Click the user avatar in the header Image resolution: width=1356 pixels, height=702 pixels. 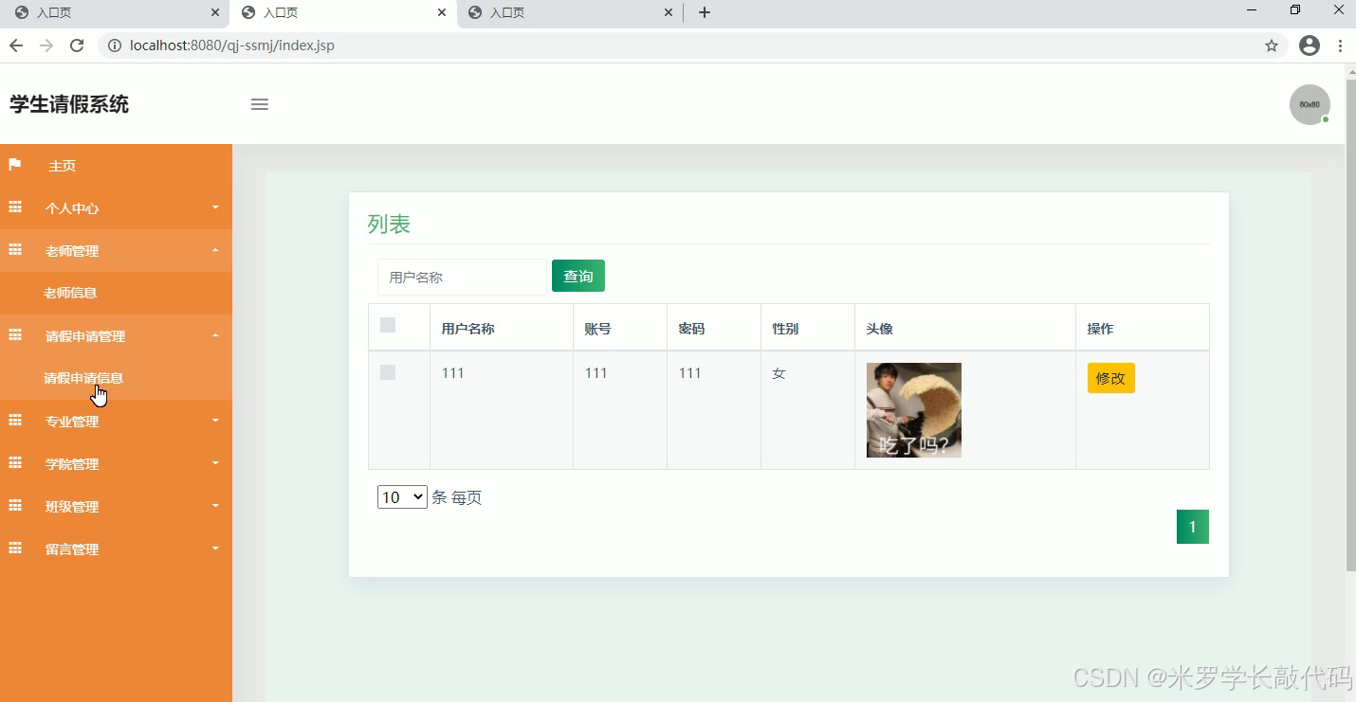coord(1310,104)
